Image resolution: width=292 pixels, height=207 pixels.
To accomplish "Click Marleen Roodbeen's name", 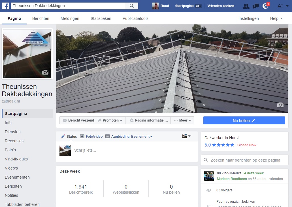I will (x=232, y=179).
